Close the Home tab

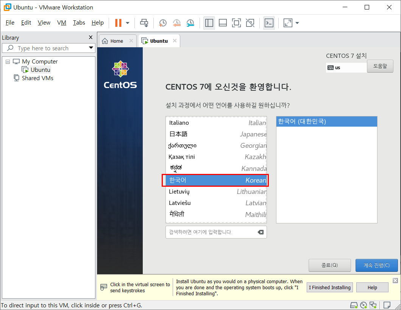pyautogui.click(x=131, y=41)
